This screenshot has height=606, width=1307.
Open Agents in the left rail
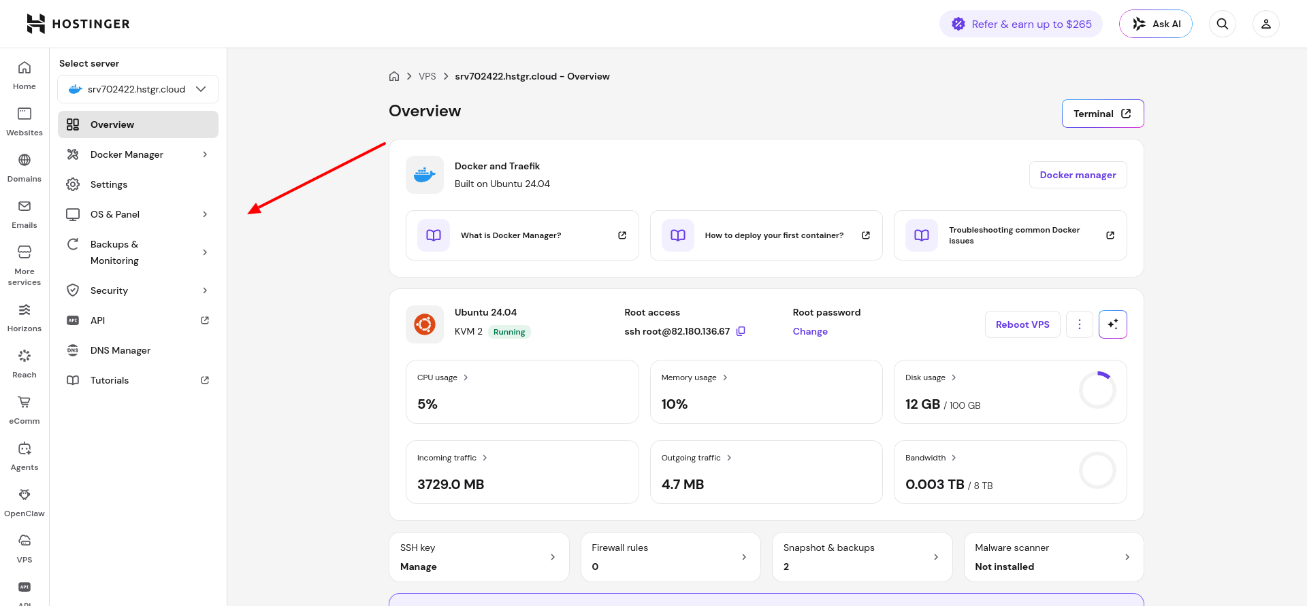click(x=25, y=456)
